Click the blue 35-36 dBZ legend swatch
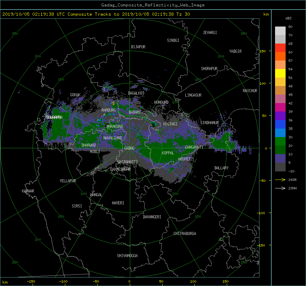The width and height of the screenshot is (306, 286). pos(280,124)
